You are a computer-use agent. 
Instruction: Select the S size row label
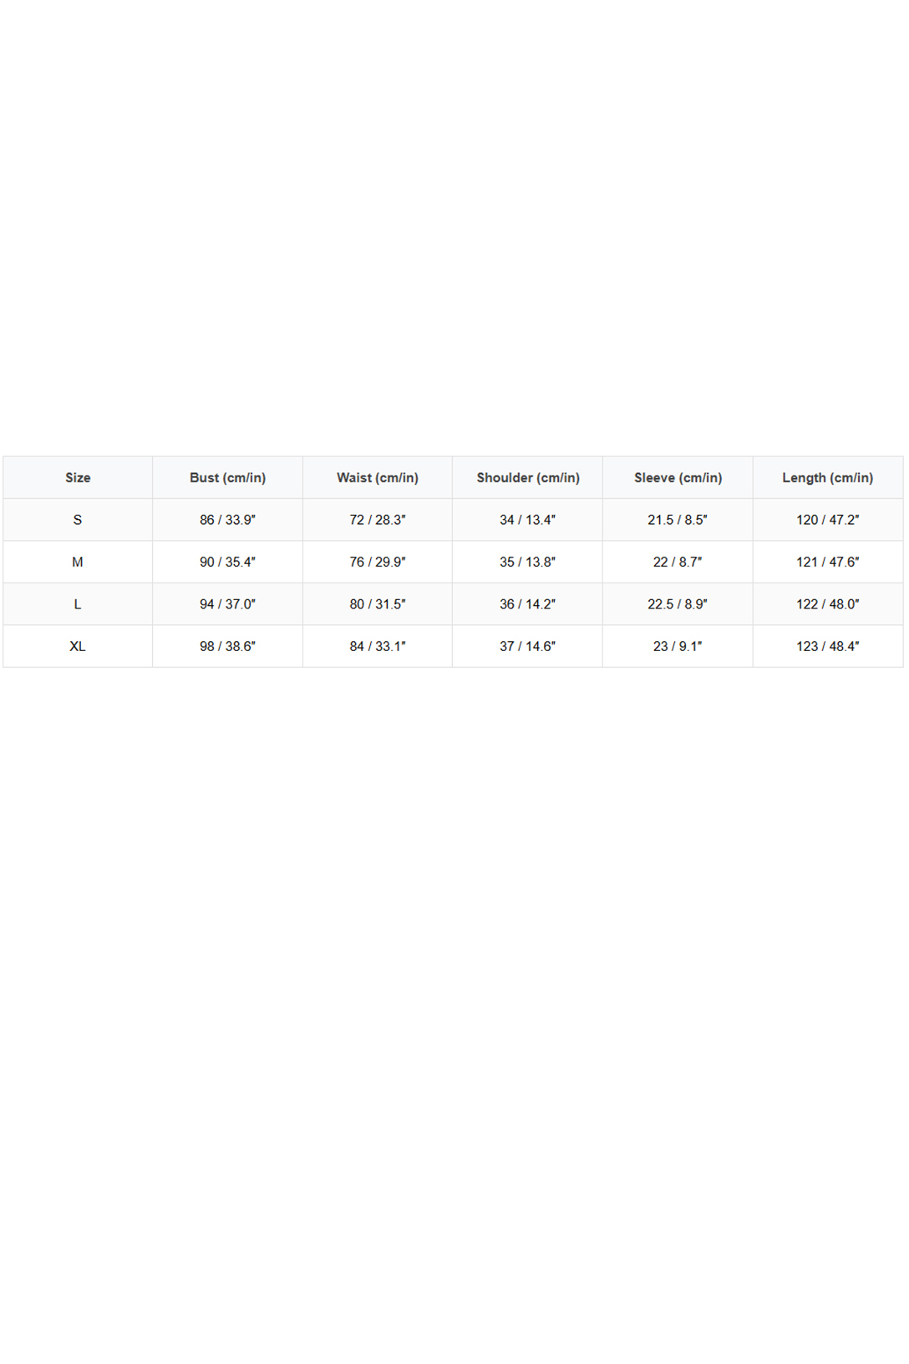(x=78, y=520)
